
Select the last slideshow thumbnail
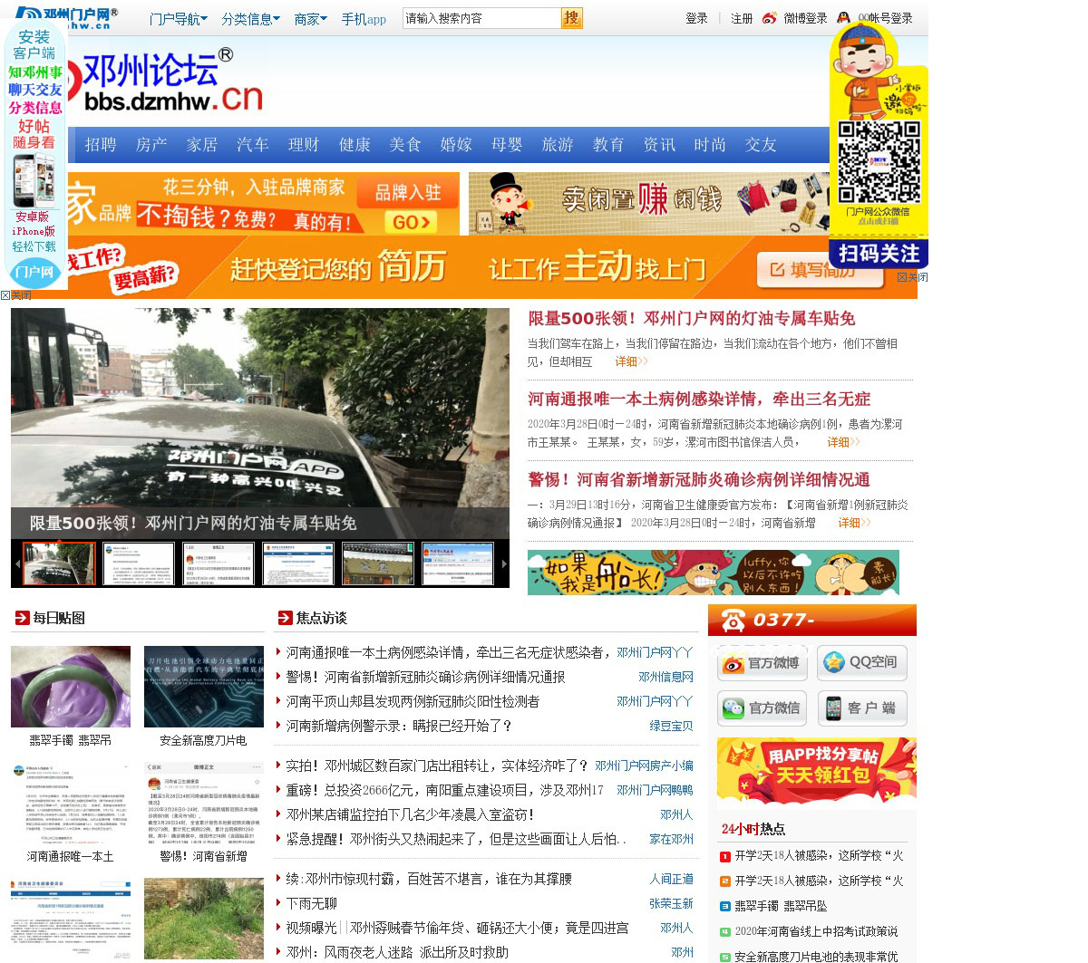458,563
